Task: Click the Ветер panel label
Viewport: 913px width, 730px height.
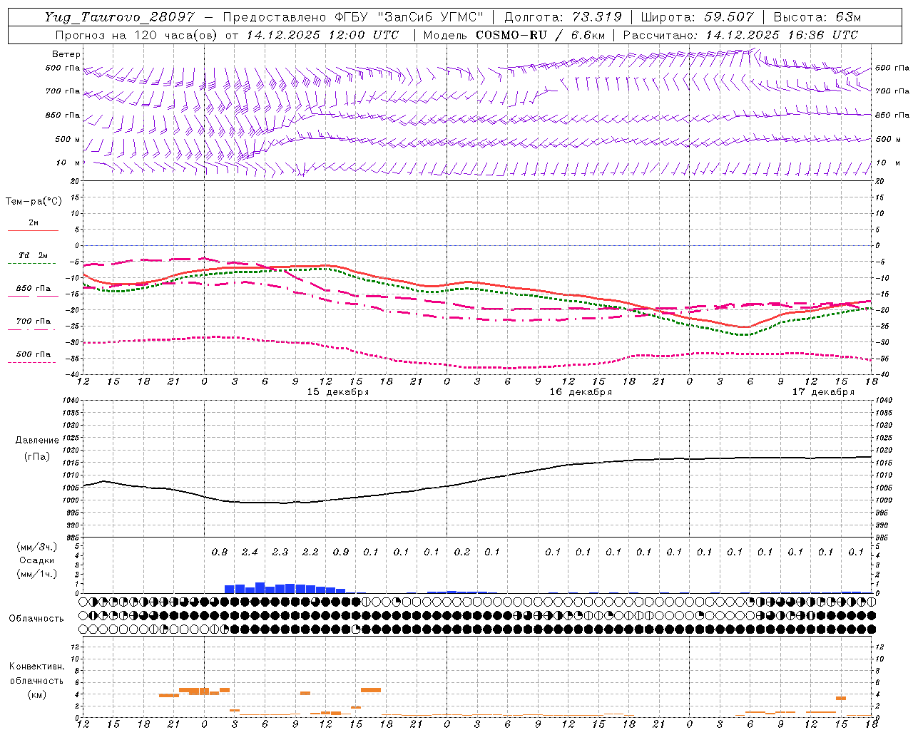Action: 66,54
